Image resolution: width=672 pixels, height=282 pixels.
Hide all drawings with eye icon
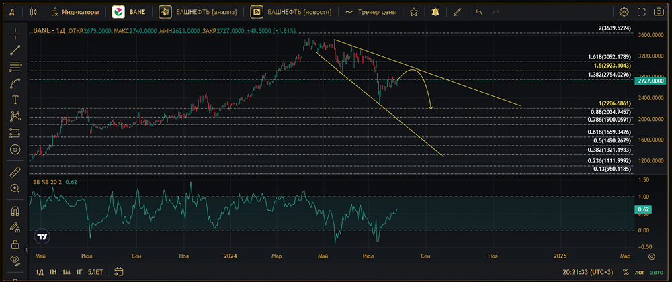(x=15, y=259)
